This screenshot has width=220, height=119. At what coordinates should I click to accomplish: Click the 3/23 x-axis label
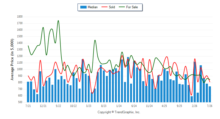[x=89, y=106]
